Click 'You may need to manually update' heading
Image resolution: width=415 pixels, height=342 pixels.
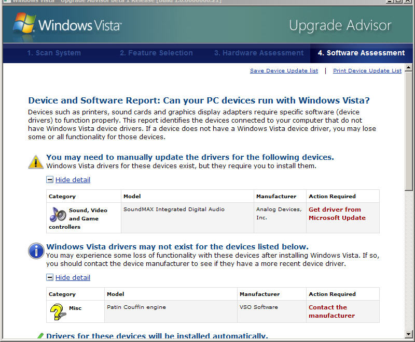pyautogui.click(x=190, y=157)
